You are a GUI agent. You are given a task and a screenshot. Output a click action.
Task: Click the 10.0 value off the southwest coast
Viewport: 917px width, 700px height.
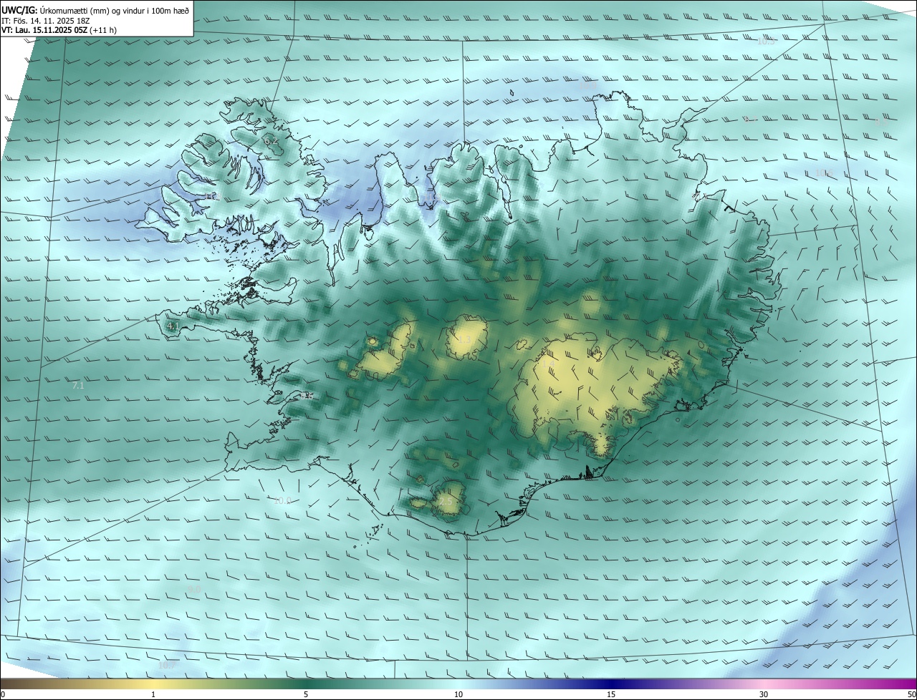[282, 500]
